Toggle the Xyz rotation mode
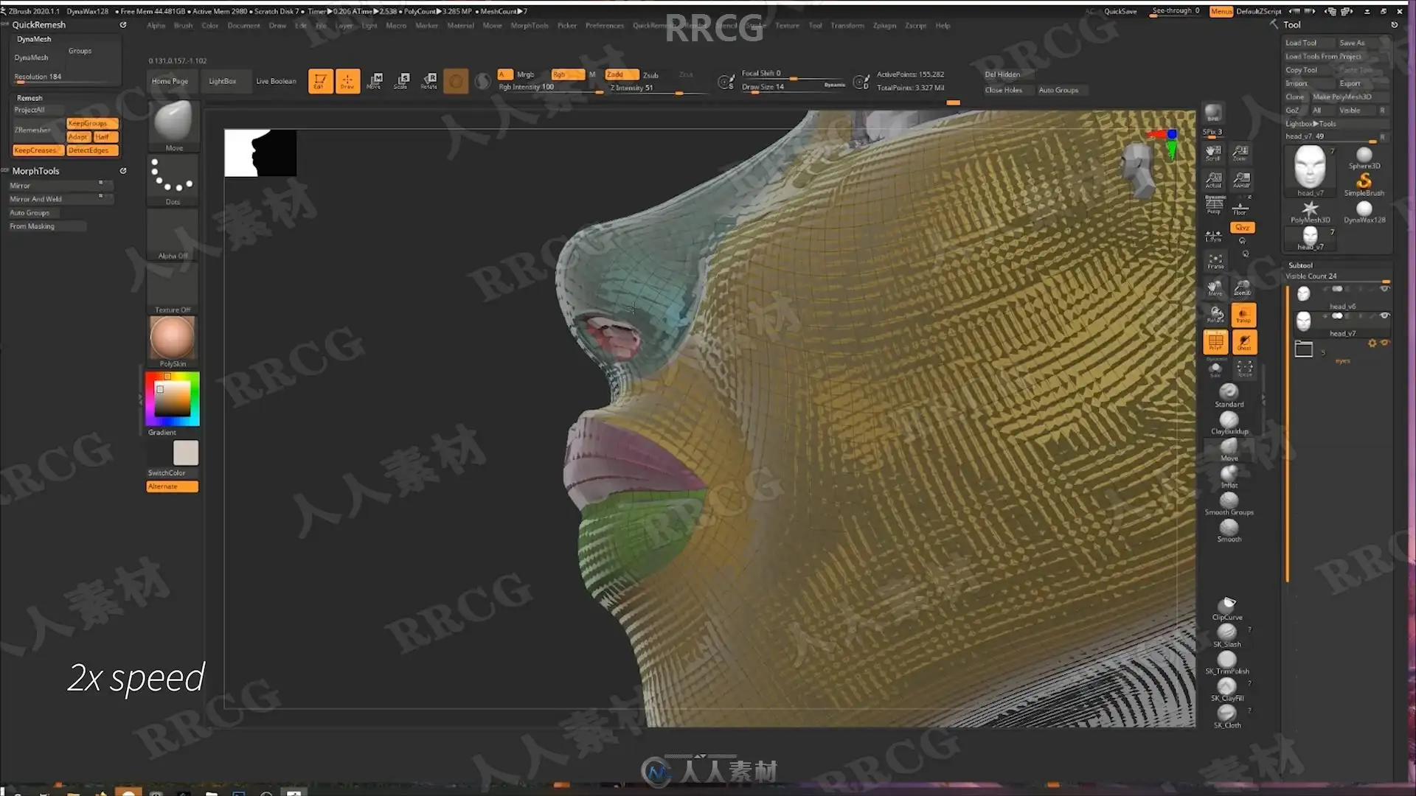The image size is (1416, 796). point(1243,228)
